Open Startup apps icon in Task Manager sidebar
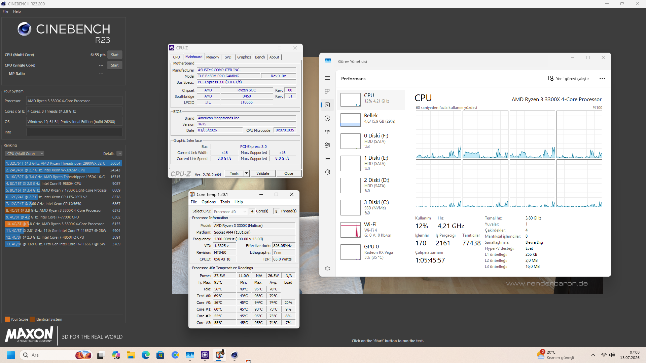This screenshot has width=646, height=363. 327,132
